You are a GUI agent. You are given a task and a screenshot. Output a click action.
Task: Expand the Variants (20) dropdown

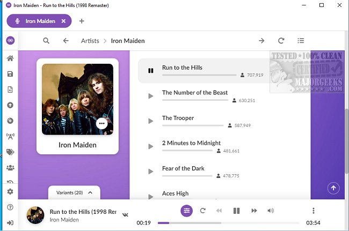74,192
